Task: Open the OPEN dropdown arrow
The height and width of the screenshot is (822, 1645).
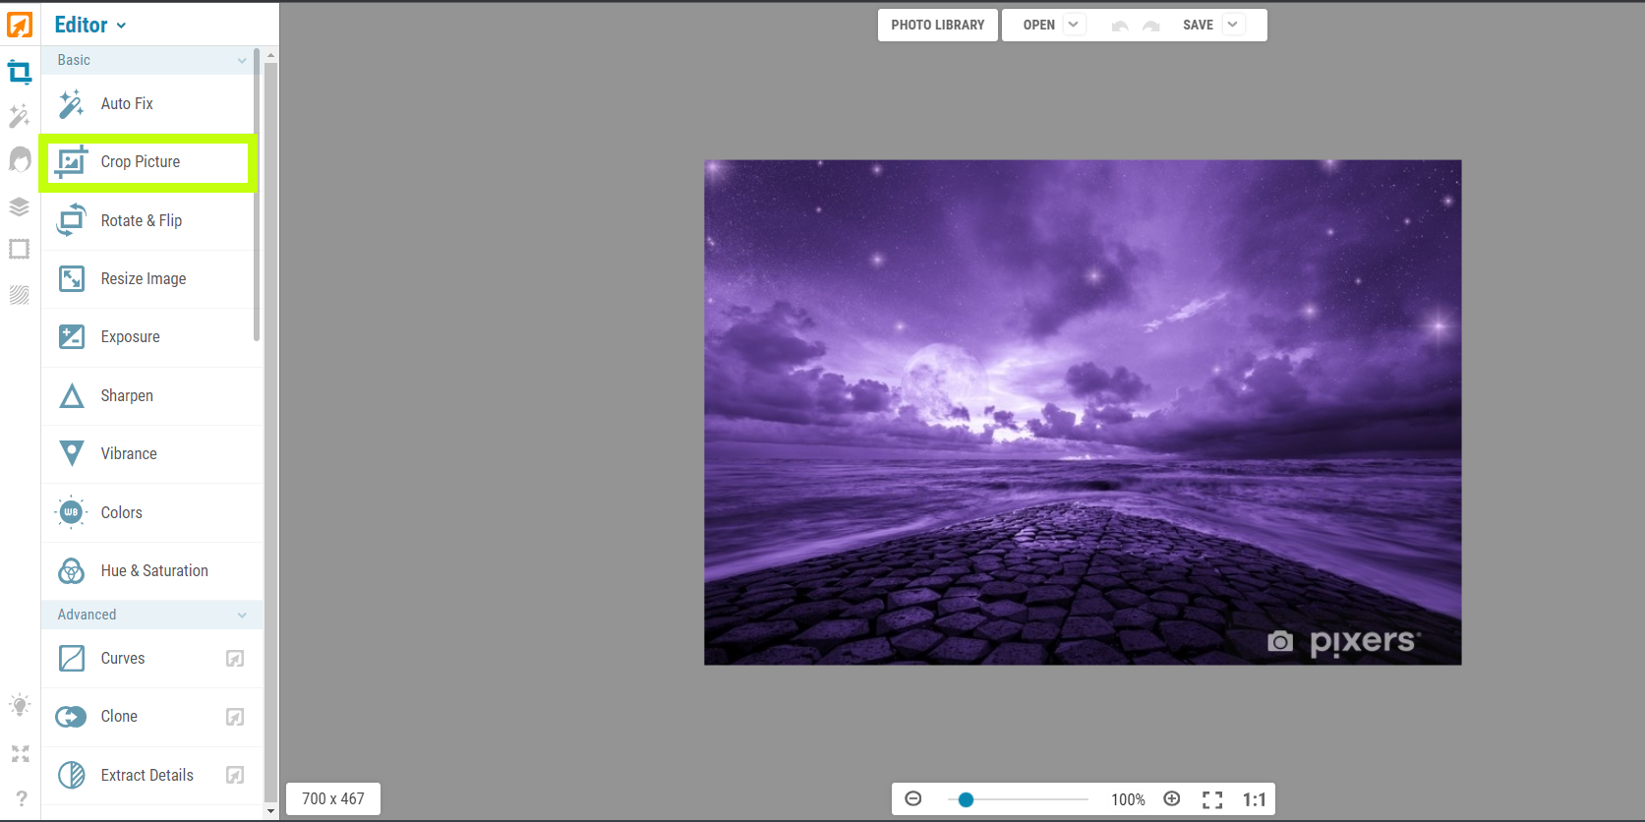Action: [1074, 25]
